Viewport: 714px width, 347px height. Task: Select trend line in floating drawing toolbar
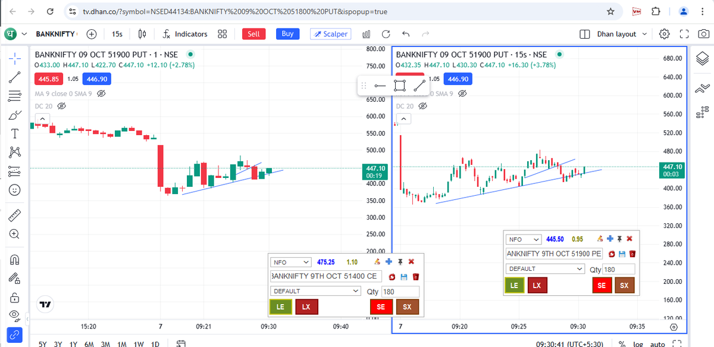pos(419,85)
